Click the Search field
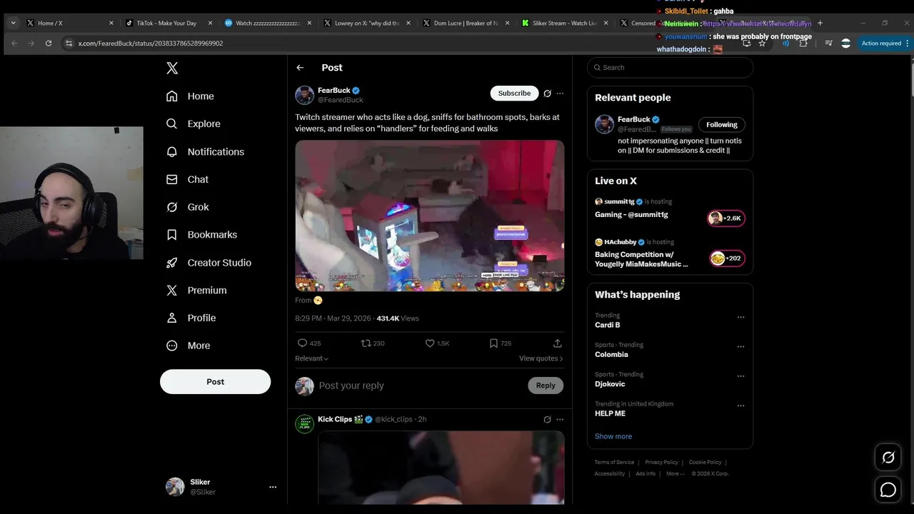This screenshot has width=914, height=514. pos(670,67)
